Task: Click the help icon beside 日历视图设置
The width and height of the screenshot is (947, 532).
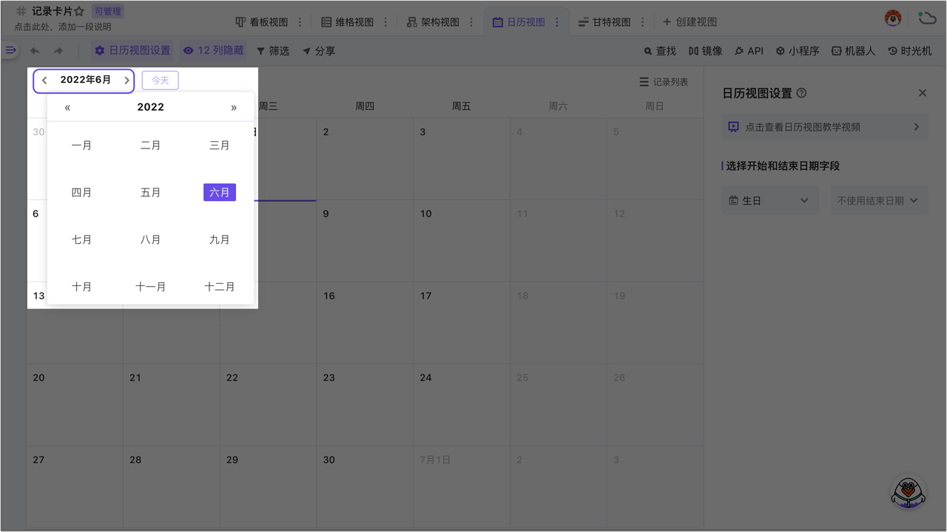Action: tap(801, 93)
